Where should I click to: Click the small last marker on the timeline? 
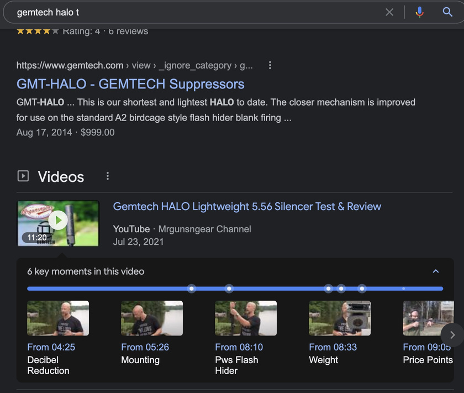403,289
